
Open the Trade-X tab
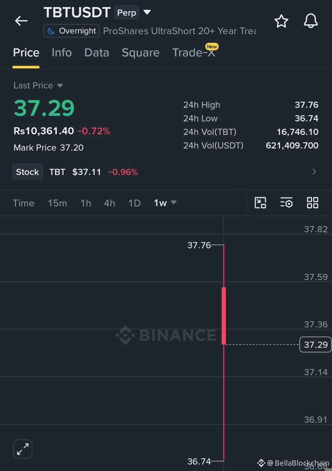tap(194, 53)
